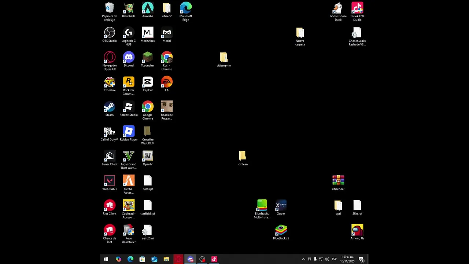Select the Navegador Opera GX shortcut

coord(110,61)
